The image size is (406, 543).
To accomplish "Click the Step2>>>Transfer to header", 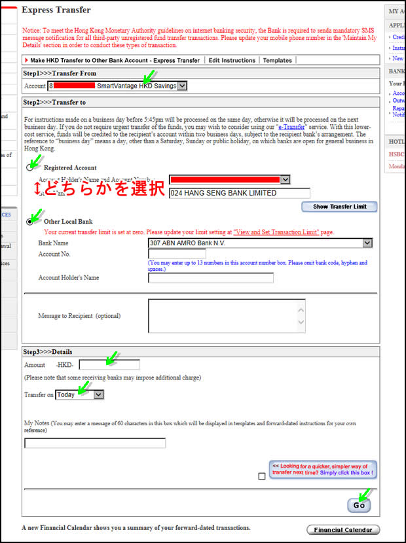I will (x=54, y=102).
